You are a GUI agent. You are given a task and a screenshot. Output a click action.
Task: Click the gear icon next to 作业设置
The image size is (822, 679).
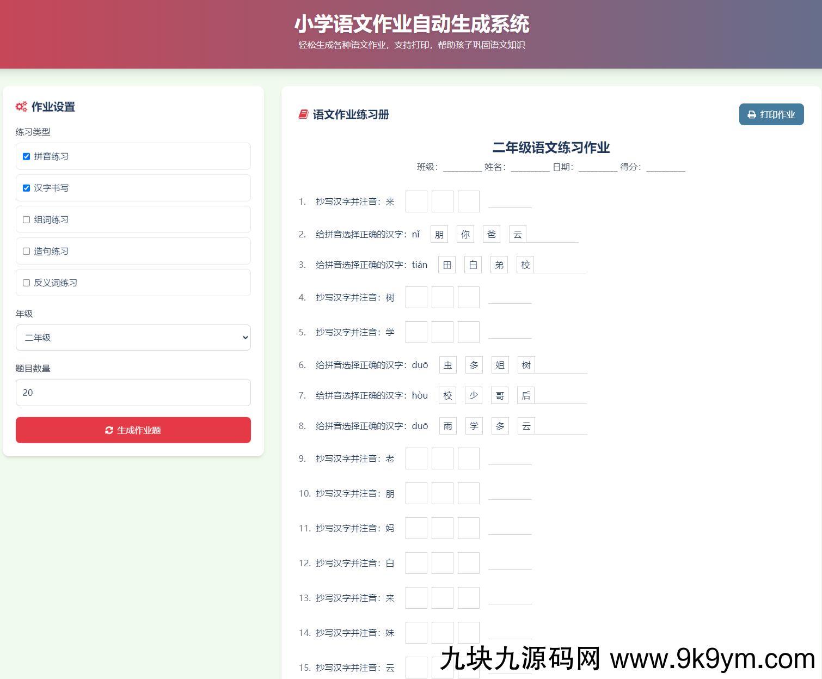21,107
